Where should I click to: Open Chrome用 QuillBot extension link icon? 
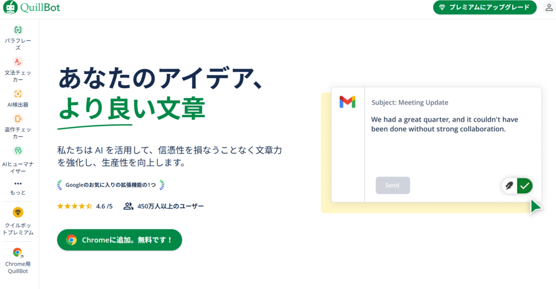click(18, 252)
